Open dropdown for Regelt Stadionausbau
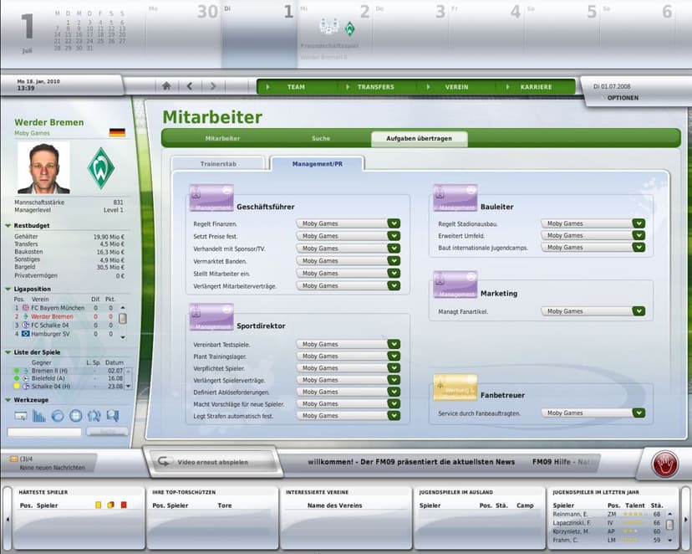Viewport: 692px width, 554px height. (639, 223)
